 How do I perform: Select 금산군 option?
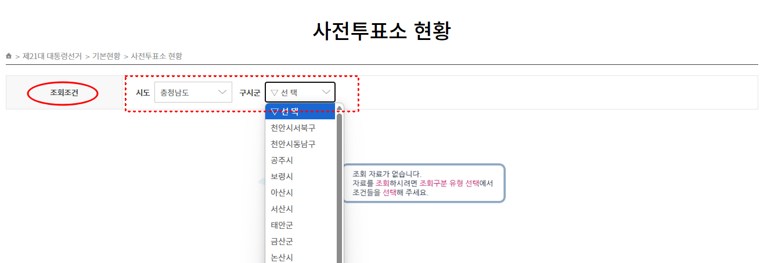[x=300, y=241]
